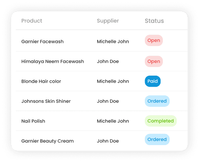This screenshot has width=200, height=163.
Task: Click supplier Michelle John for Blonde Hair color
Action: coord(113,81)
